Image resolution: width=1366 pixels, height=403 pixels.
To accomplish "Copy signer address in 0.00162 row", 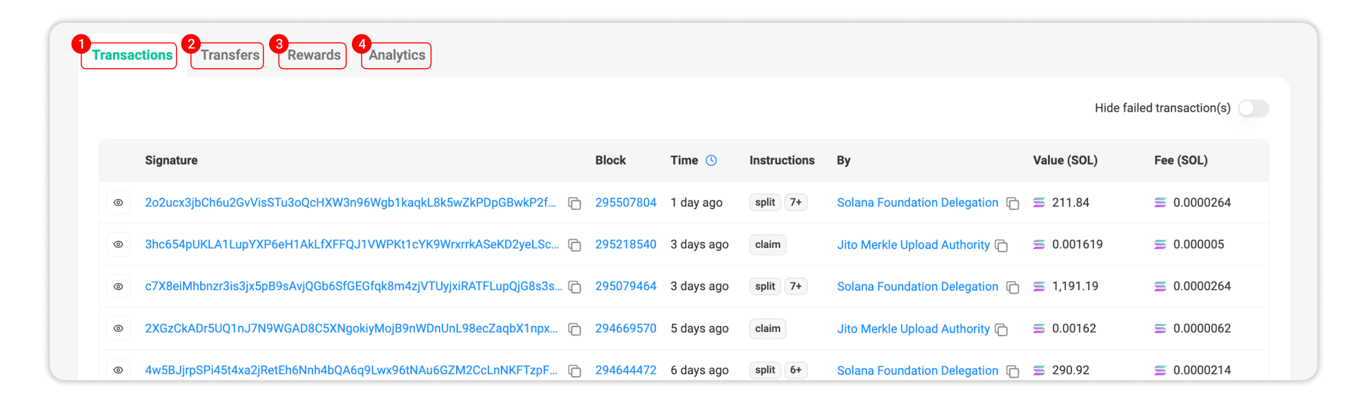I will click(1002, 329).
